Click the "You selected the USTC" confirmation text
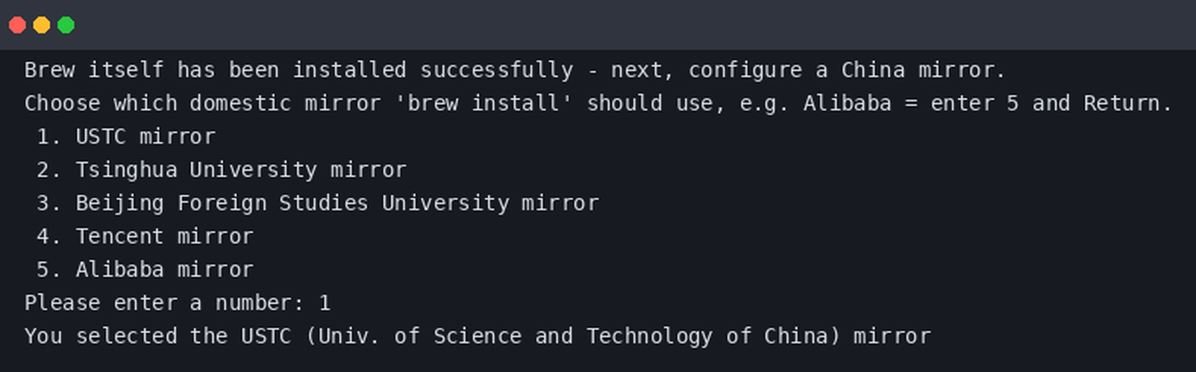This screenshot has width=1196, height=372. (x=158, y=336)
